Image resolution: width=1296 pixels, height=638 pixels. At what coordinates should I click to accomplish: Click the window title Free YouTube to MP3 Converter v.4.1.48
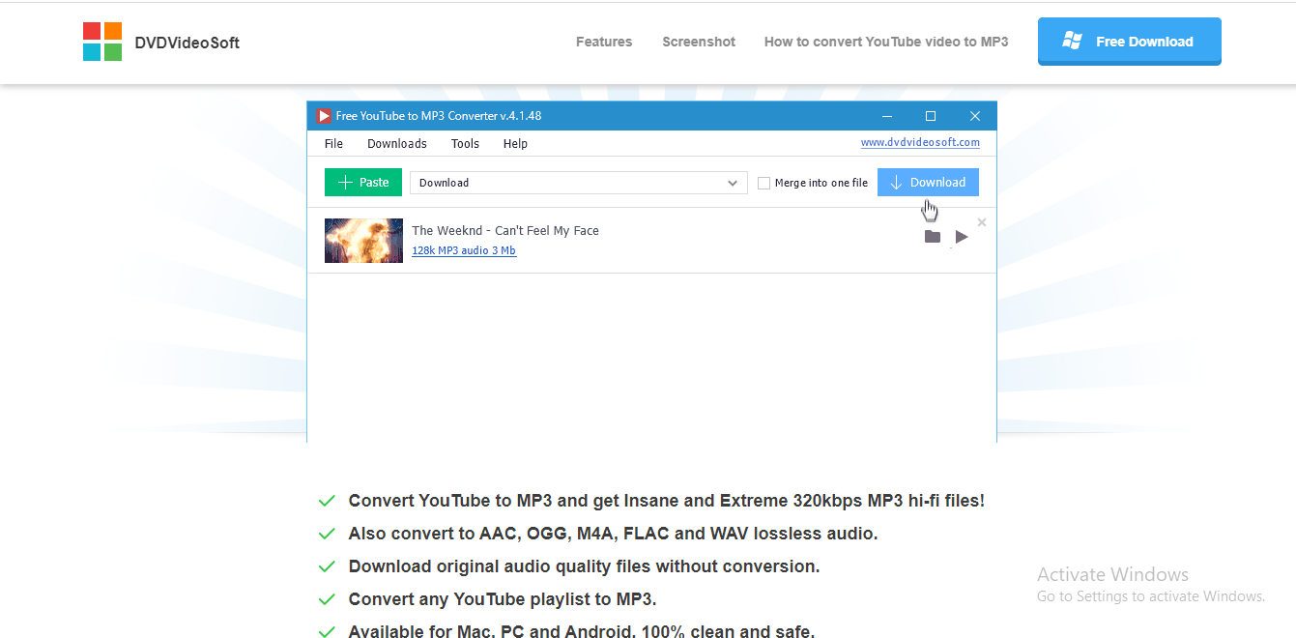[x=439, y=116]
